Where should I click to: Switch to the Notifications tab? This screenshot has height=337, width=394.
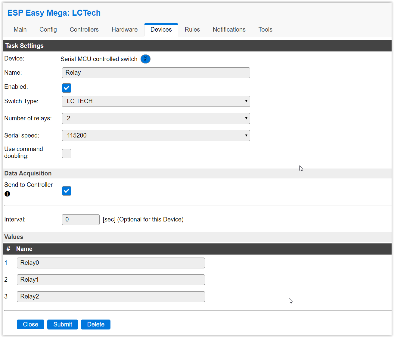click(229, 29)
